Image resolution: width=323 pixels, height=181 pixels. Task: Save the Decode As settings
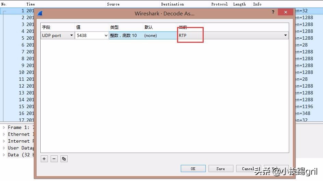[220, 169]
